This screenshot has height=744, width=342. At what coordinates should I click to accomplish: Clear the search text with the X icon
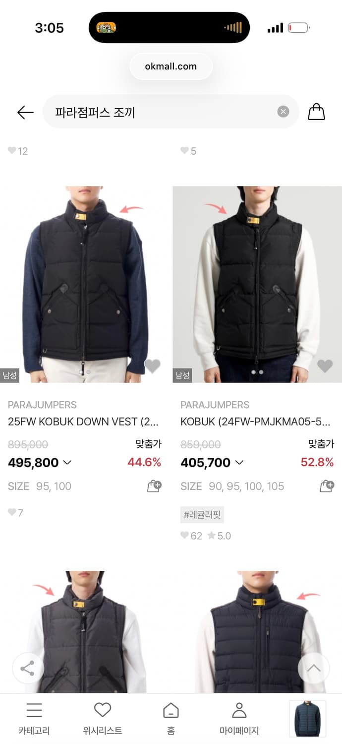pyautogui.click(x=283, y=112)
